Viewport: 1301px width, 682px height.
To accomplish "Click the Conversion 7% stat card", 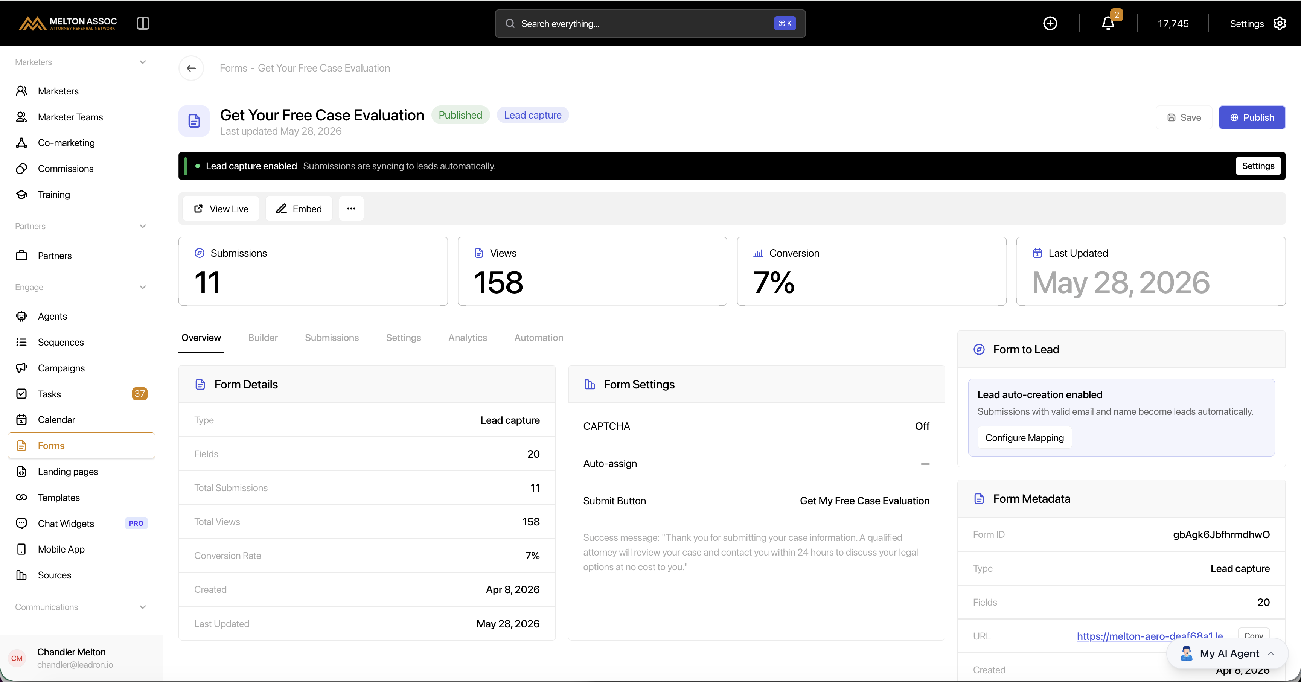I will (871, 271).
